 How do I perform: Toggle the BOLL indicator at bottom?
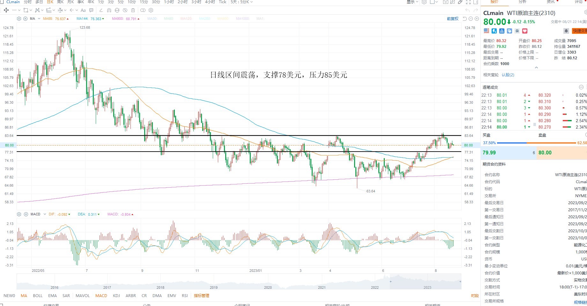(38, 296)
